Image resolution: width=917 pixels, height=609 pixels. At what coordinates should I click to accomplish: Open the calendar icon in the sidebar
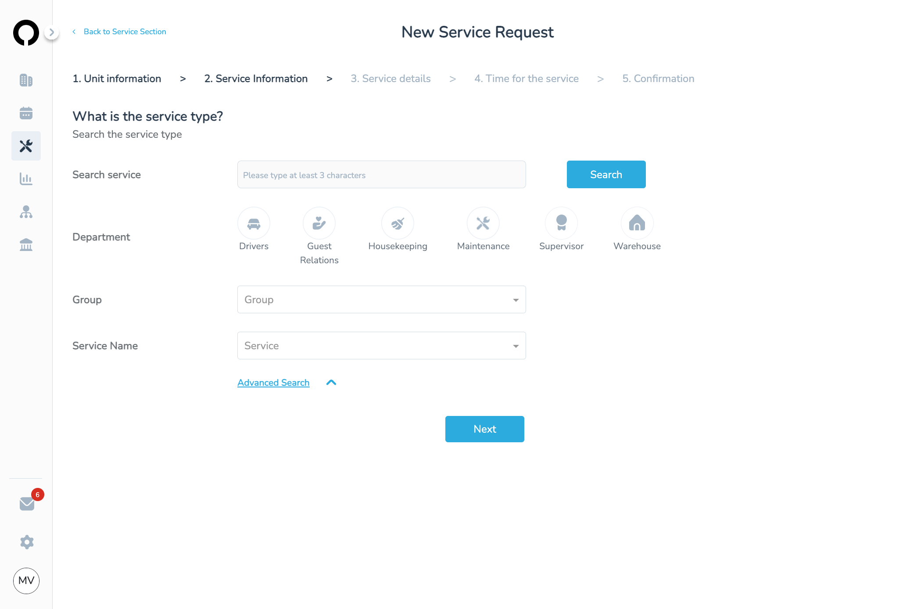point(26,113)
